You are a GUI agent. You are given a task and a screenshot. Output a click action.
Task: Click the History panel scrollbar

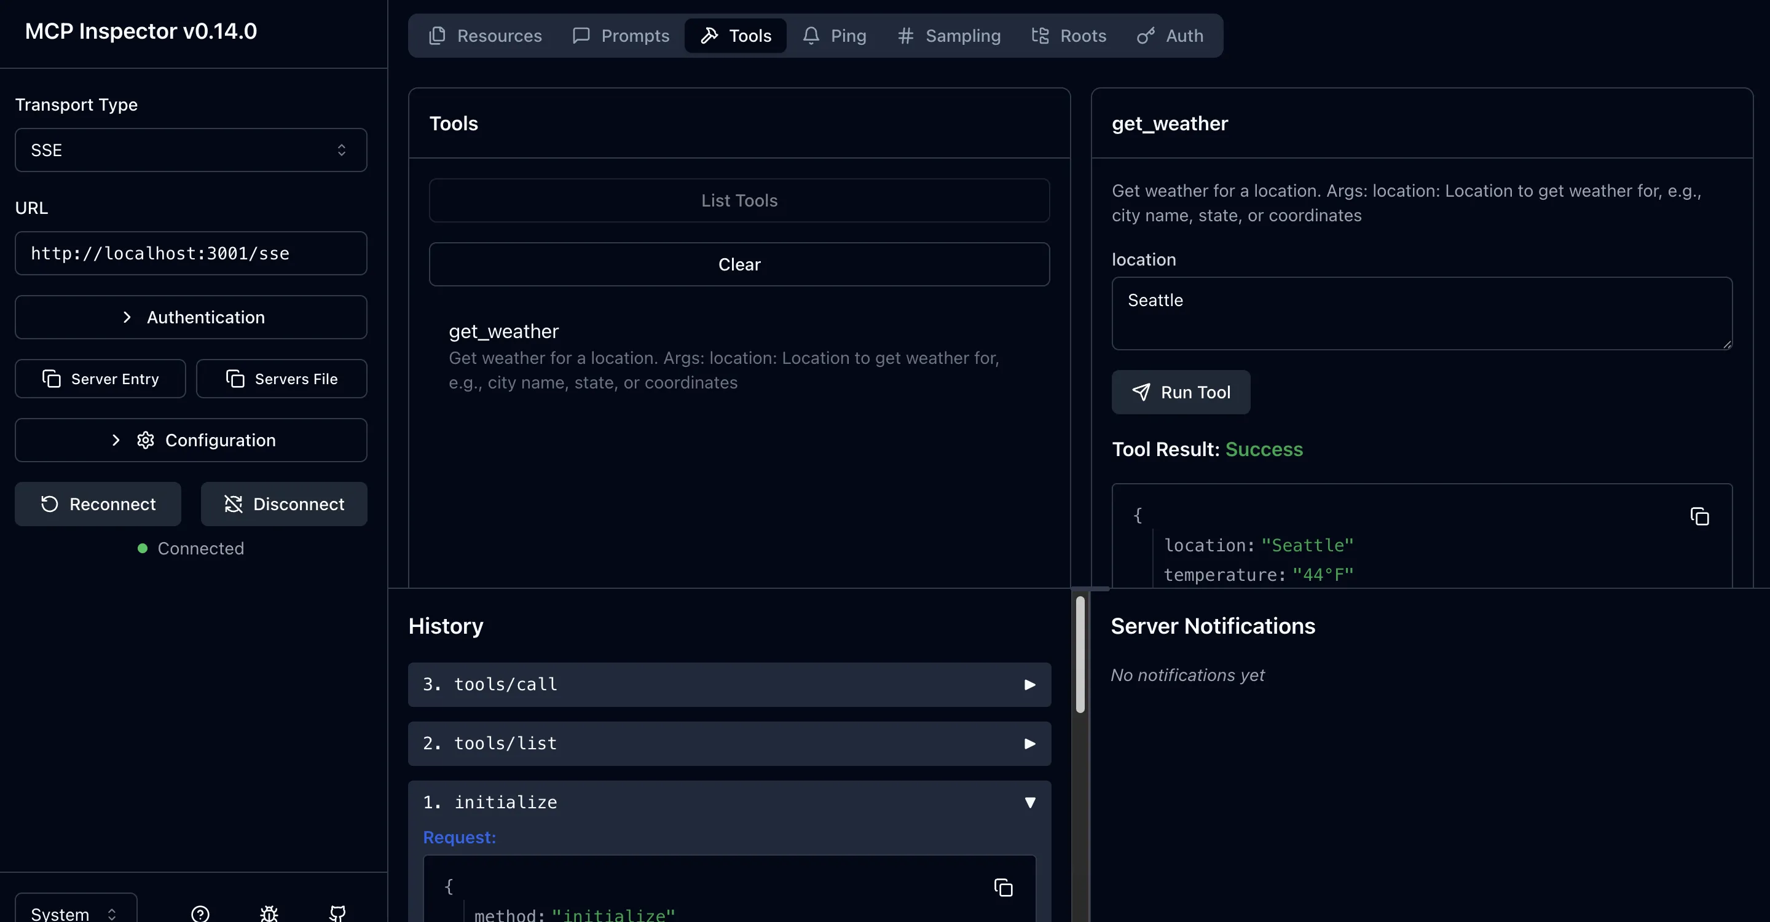(x=1080, y=655)
